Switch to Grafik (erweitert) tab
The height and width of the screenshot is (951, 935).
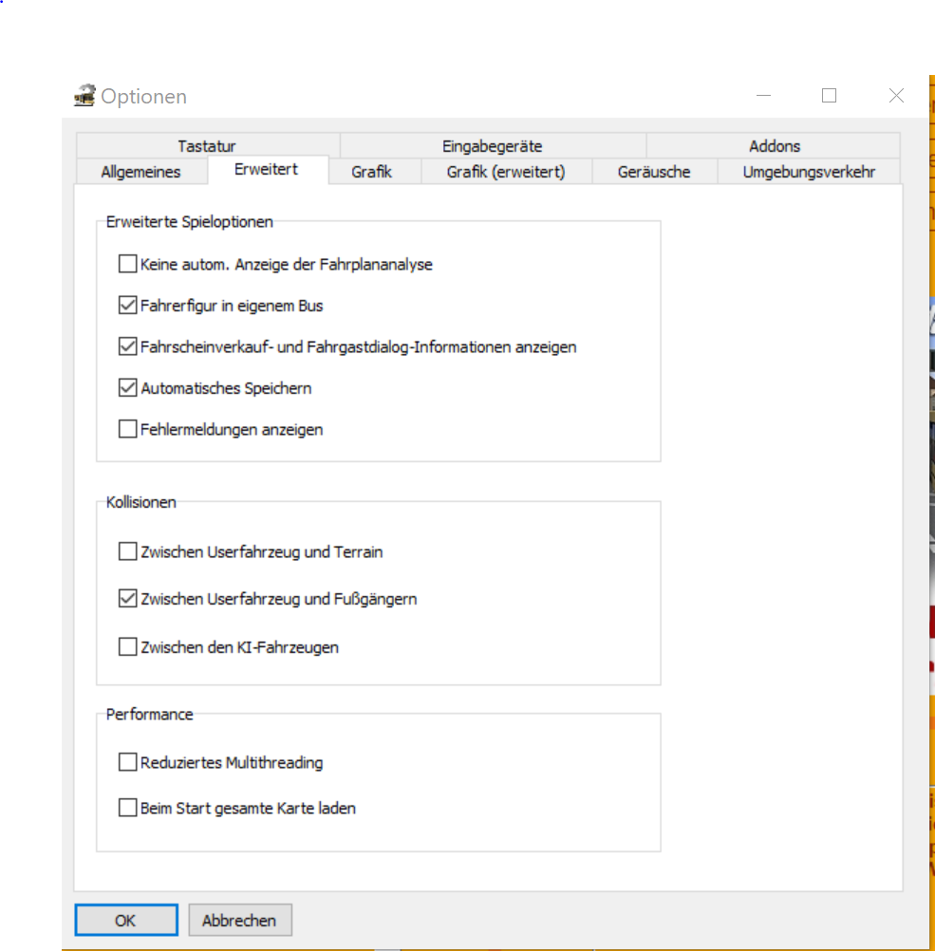click(505, 172)
